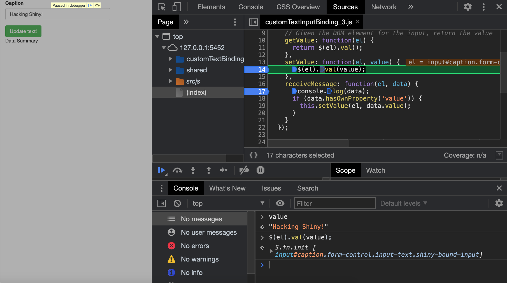Collapse the top frame tree node

[x=157, y=37]
